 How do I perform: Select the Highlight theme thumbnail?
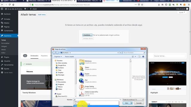pos(167,76)
